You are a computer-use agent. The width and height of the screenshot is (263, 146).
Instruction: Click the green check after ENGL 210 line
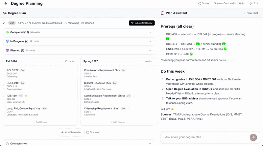click(225, 49)
